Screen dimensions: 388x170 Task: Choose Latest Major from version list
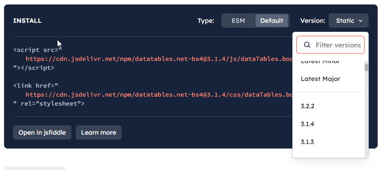tap(321, 79)
